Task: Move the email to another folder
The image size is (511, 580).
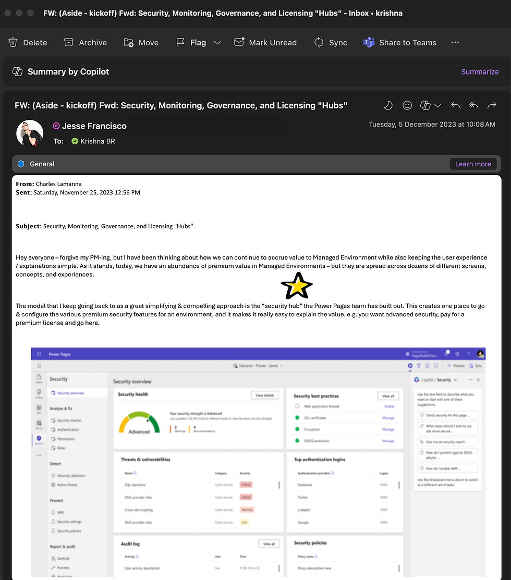Action: pos(141,43)
